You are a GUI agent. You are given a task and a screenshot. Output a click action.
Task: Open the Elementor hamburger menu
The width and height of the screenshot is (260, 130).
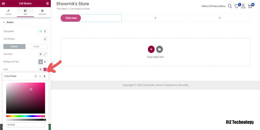coord(3,3)
